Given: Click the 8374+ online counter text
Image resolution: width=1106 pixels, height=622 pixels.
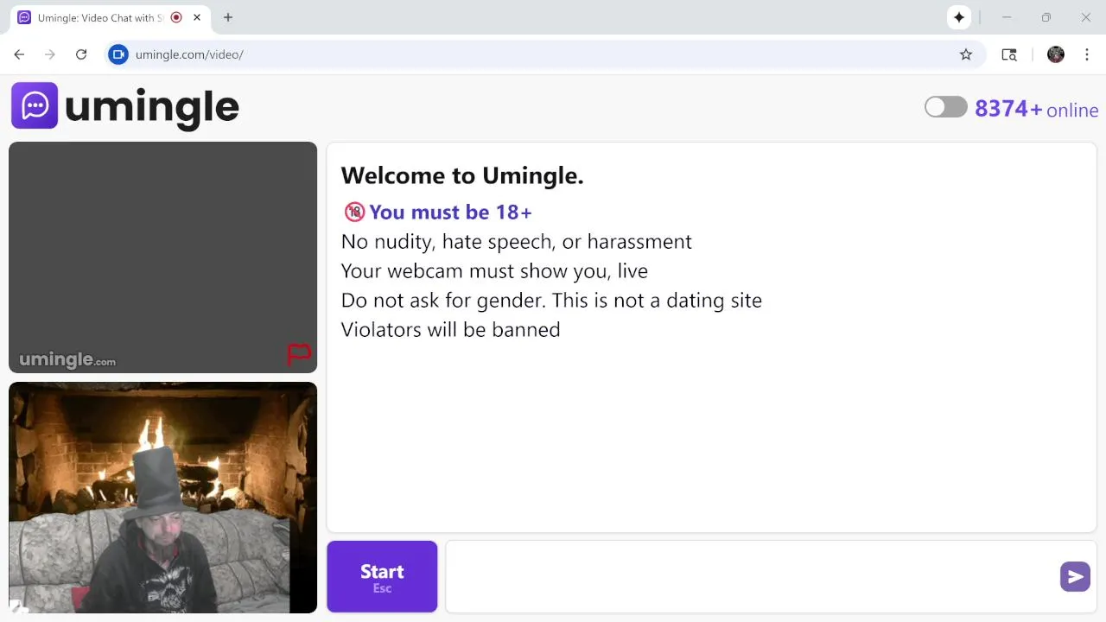Looking at the screenshot, I should pyautogui.click(x=1036, y=109).
